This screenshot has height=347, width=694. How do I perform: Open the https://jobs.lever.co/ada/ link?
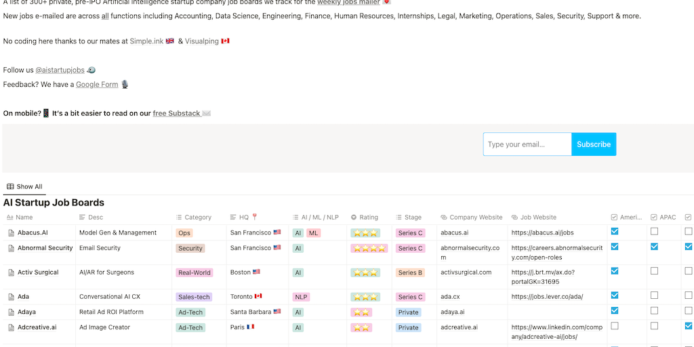coord(547,297)
